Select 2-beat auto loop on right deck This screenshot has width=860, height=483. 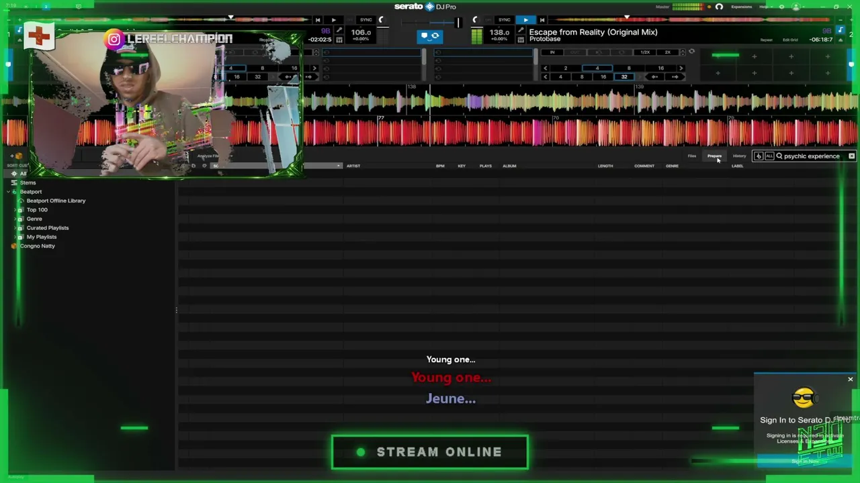click(x=566, y=68)
